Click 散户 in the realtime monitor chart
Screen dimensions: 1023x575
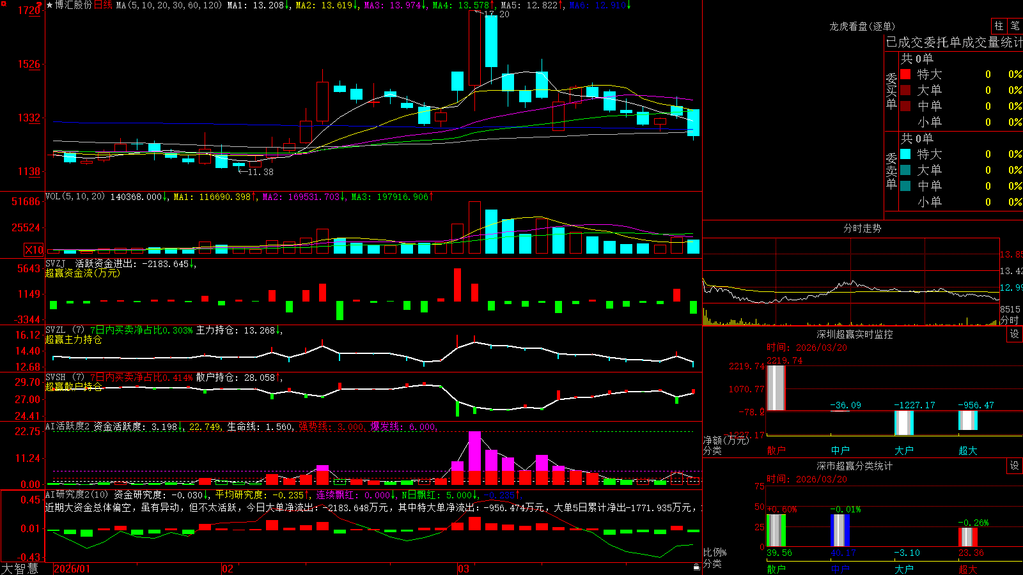[776, 450]
